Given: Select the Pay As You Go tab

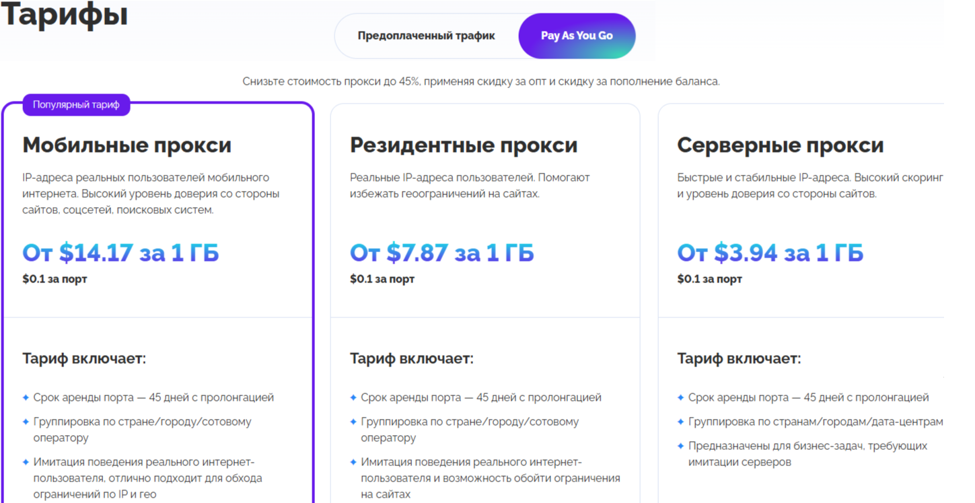Looking at the screenshot, I should click(577, 36).
